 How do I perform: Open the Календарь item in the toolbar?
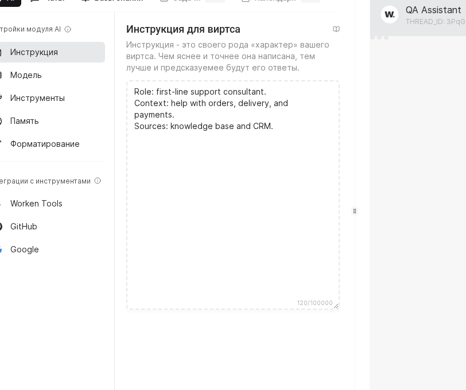coord(274,0)
